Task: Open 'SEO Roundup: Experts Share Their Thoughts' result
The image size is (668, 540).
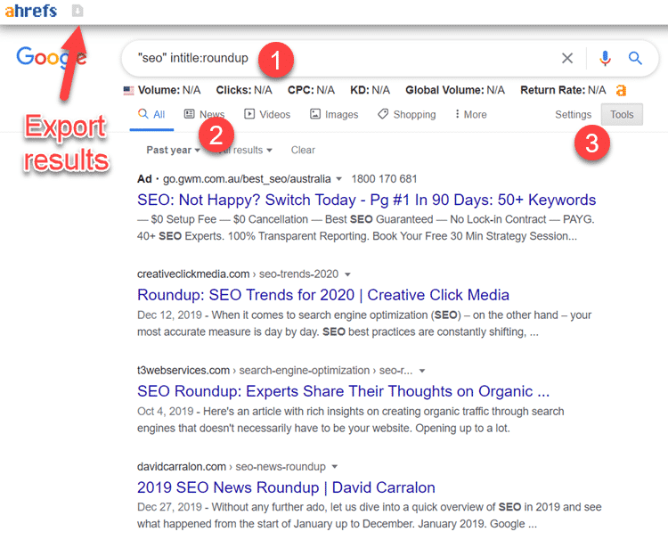Action: [344, 391]
